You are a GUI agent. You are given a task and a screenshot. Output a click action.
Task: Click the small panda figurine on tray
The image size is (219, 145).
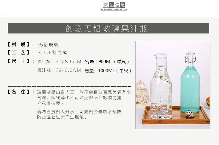coord(190,115)
